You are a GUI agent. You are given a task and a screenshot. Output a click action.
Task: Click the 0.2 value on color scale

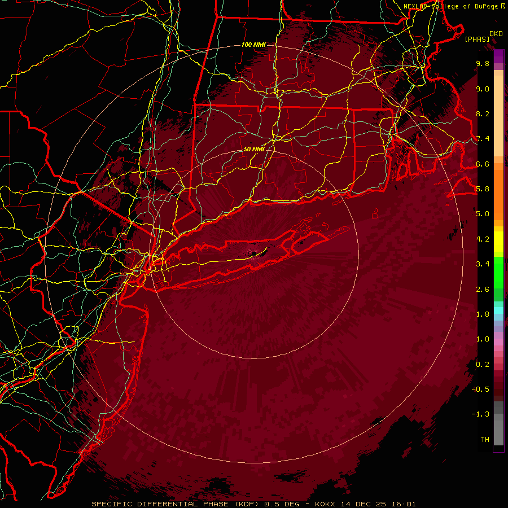pos(483,364)
